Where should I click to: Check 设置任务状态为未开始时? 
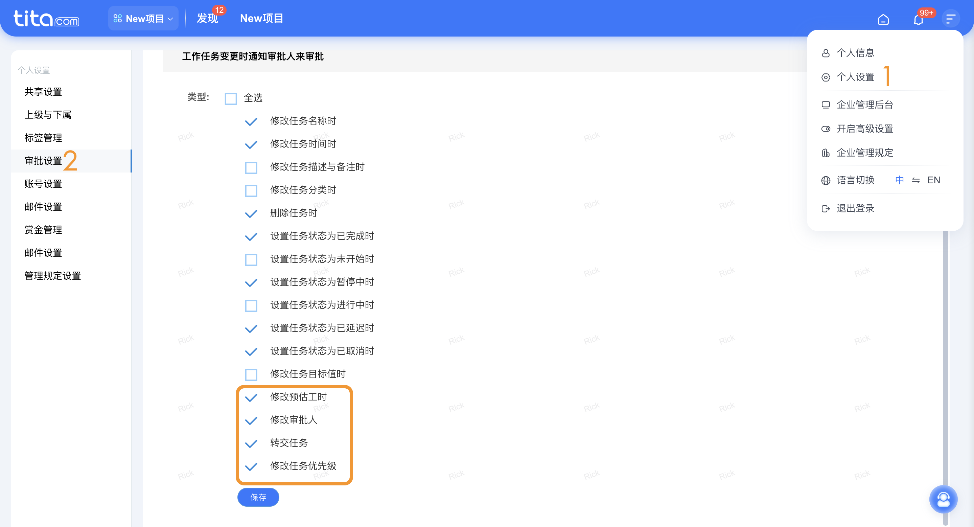tap(251, 260)
